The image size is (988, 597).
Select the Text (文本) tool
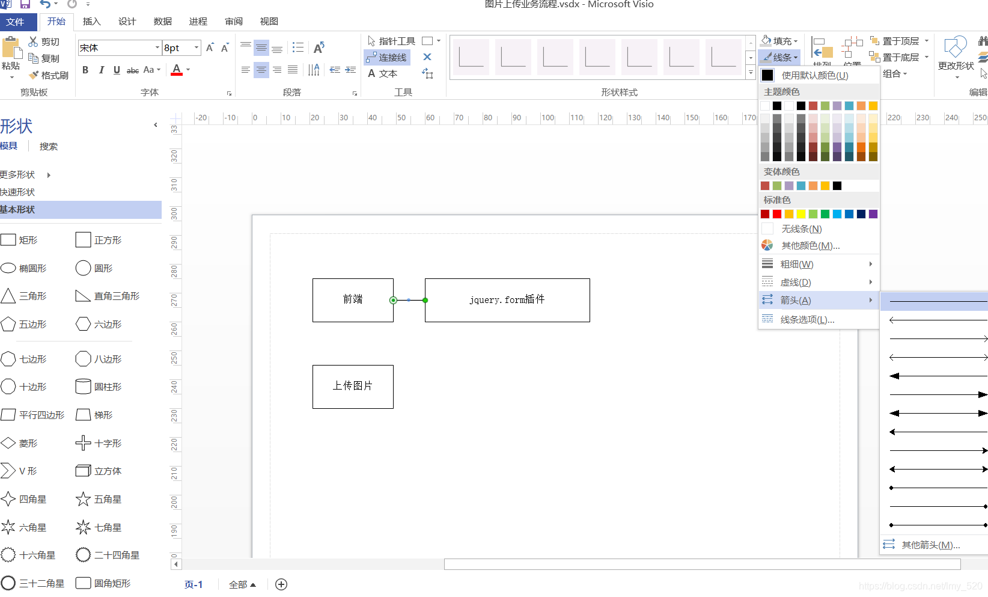pyautogui.click(x=382, y=73)
